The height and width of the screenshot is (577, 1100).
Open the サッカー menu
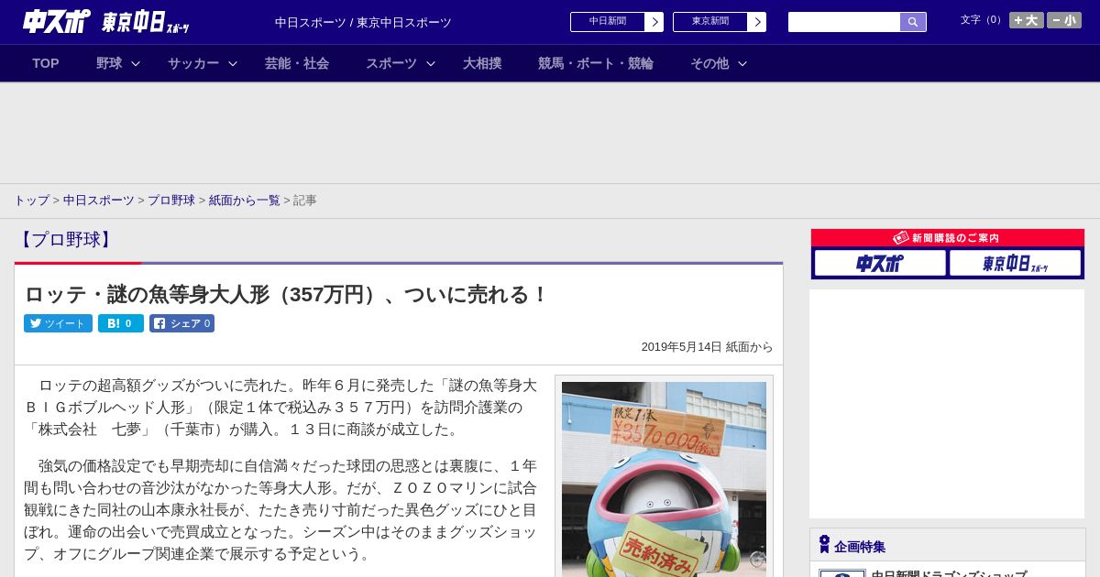(193, 63)
